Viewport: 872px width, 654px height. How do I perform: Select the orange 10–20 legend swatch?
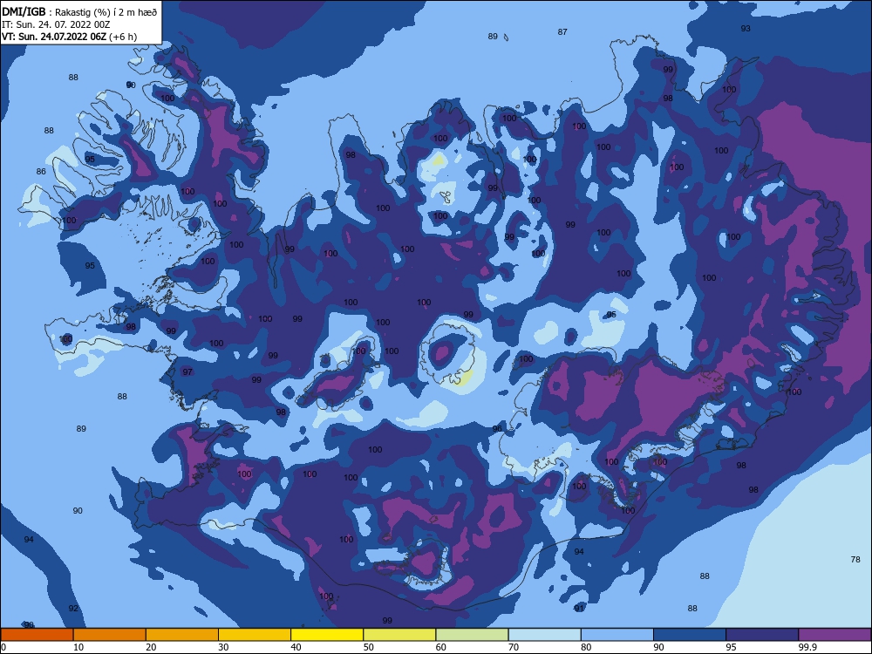[110, 635]
